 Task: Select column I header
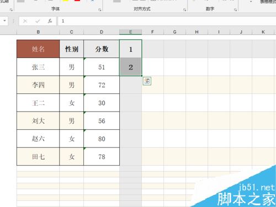click(x=219, y=32)
